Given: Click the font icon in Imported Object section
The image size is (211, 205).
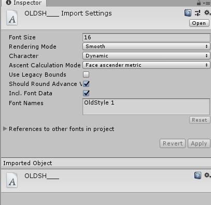Looking at the screenshot, I should 12,180.
